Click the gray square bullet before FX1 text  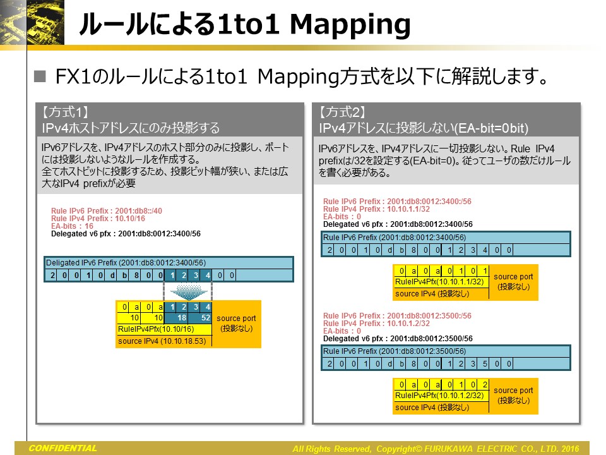[41, 77]
